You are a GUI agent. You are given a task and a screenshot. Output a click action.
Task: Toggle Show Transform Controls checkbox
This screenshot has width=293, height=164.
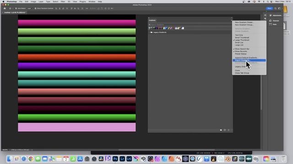[36, 8]
